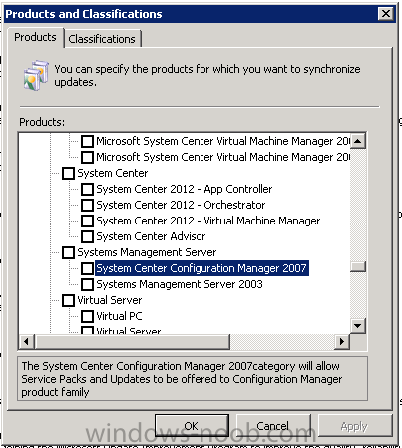Check the Systems Management Server 2003 checkbox
The width and height of the screenshot is (402, 448).
pos(87,284)
